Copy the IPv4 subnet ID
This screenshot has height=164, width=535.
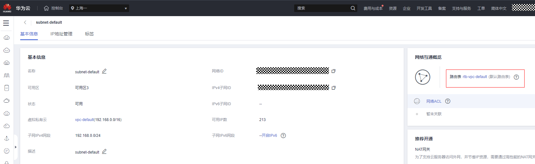(333, 88)
